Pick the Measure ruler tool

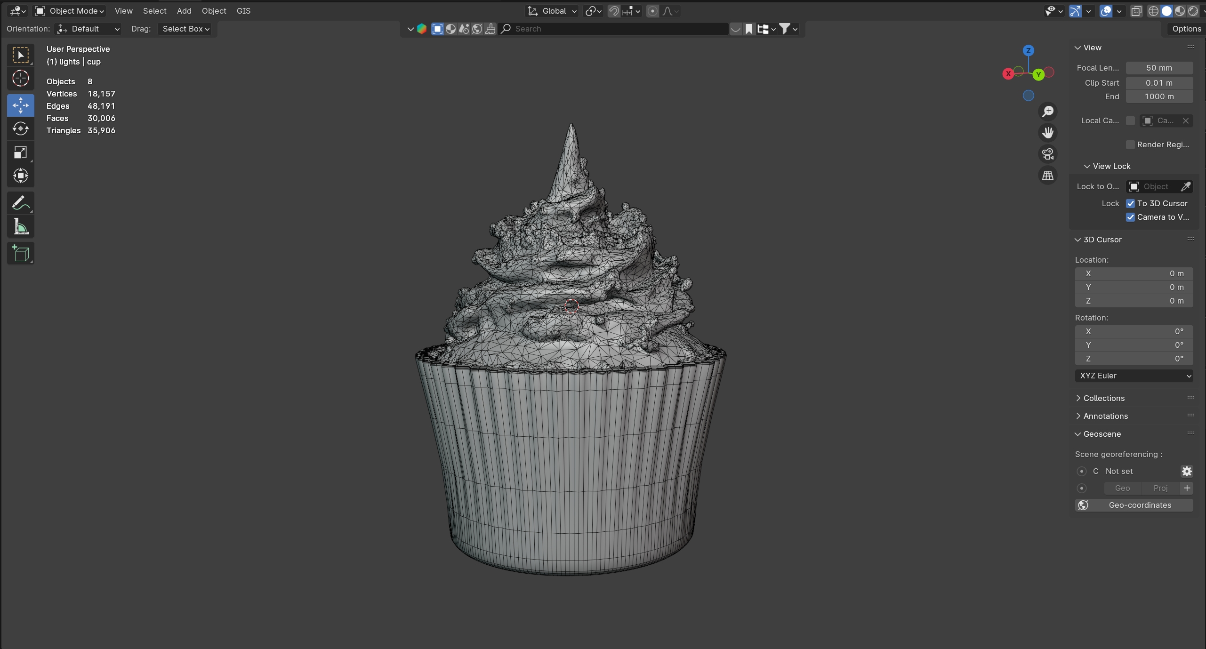[21, 227]
